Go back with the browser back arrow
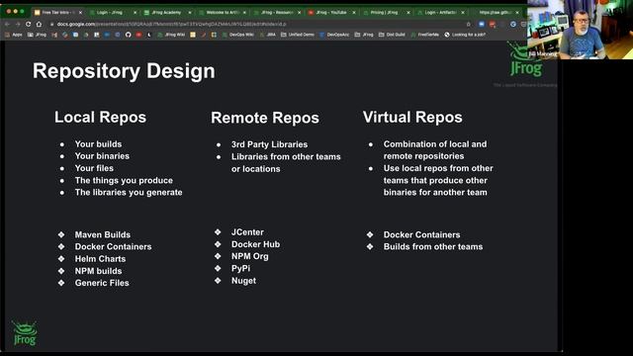 [x=7, y=24]
